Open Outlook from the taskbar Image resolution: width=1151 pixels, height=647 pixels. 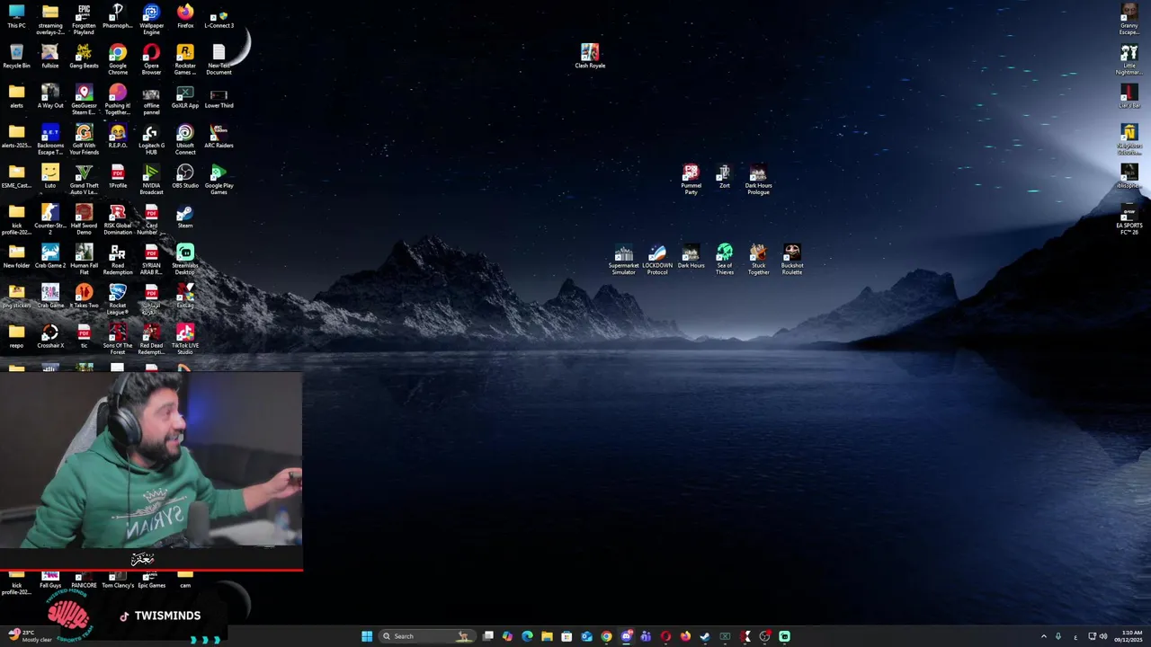point(586,636)
